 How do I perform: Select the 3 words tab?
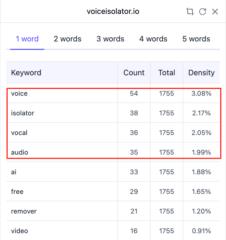click(110, 39)
